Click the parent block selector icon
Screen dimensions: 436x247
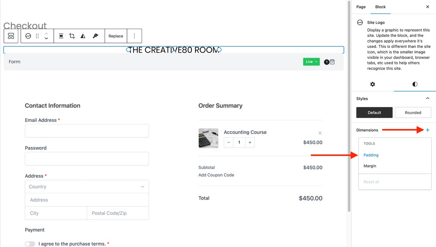pos(11,36)
